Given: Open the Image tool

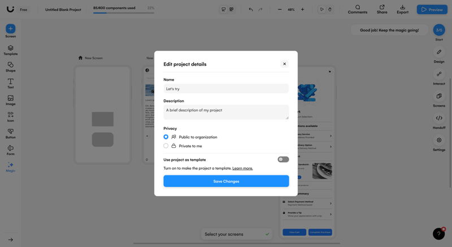Looking at the screenshot, I should click(10, 100).
